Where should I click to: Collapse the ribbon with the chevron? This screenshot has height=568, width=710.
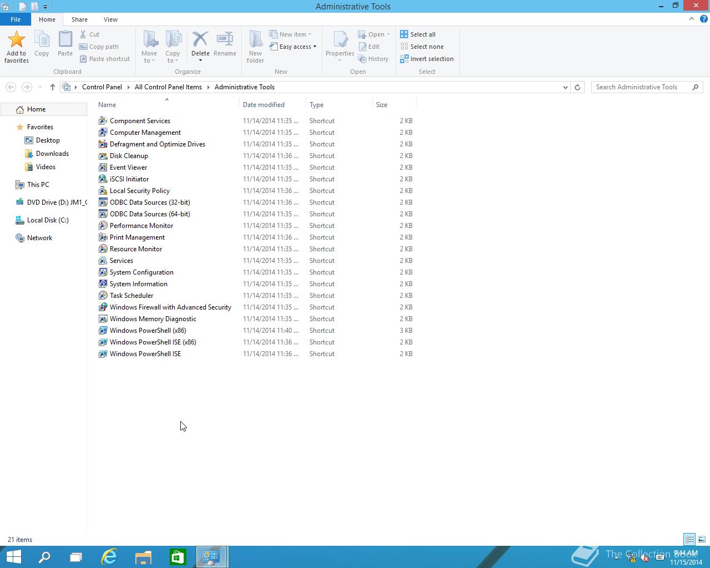click(x=691, y=19)
